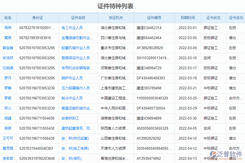View 锅炉作业人员 certificate link

click(72, 78)
